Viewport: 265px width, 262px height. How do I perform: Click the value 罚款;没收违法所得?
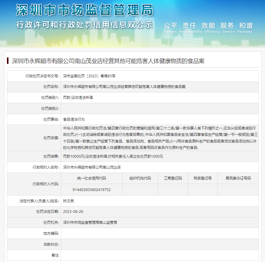coord(78,98)
